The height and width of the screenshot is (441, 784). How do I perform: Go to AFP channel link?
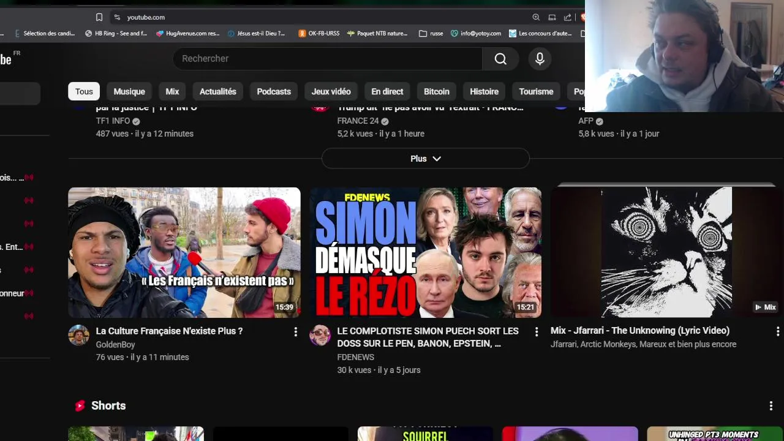586,121
